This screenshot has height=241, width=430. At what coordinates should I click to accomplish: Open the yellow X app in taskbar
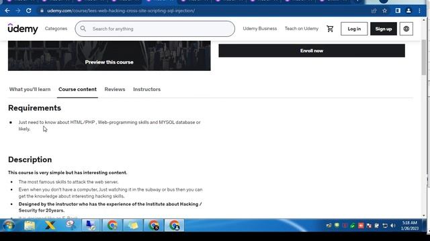pyautogui.click(x=50, y=226)
